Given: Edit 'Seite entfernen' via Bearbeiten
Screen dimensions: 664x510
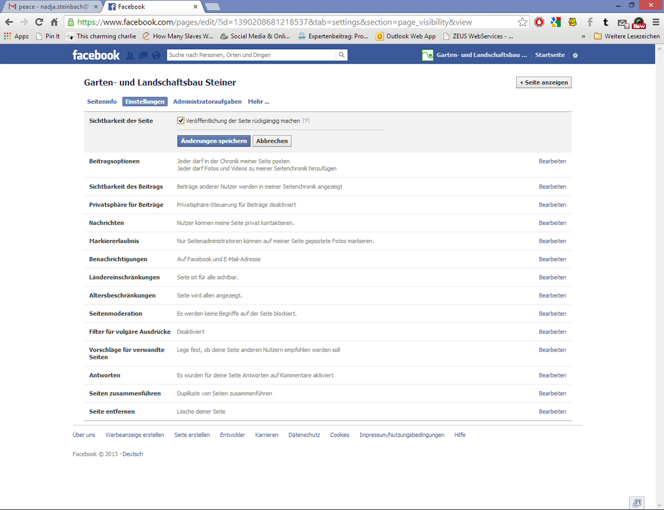Looking at the screenshot, I should (x=552, y=411).
